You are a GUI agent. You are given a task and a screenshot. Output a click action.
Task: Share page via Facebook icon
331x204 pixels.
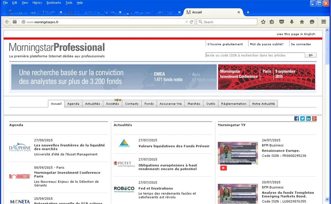[297, 119]
